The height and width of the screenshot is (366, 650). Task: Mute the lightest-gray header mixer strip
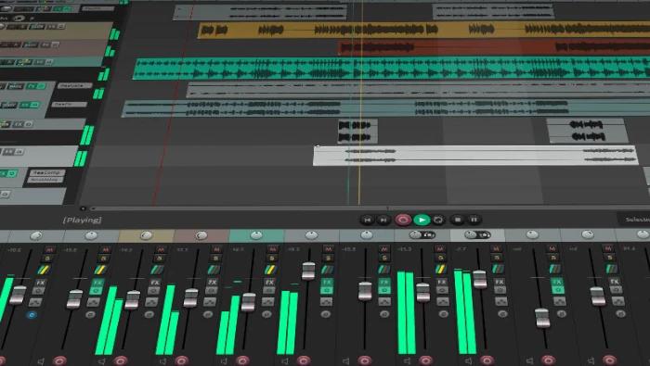point(496,249)
